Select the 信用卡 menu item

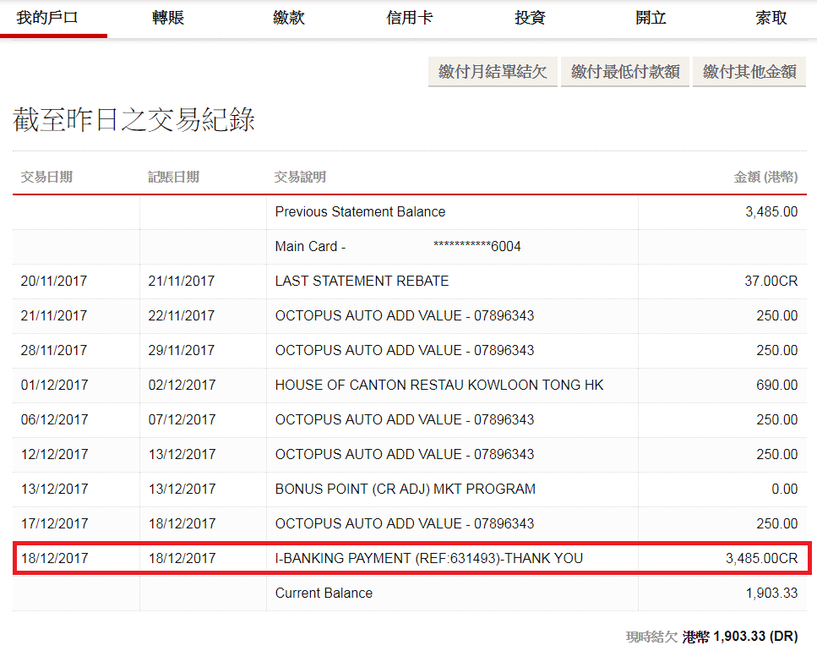(410, 18)
